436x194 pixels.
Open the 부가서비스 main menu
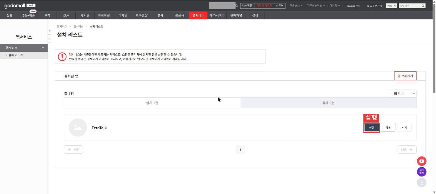[217, 16]
